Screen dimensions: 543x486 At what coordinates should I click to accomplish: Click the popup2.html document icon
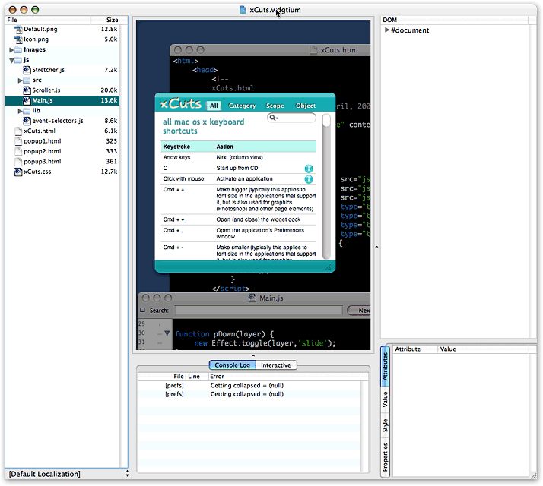click(x=18, y=152)
